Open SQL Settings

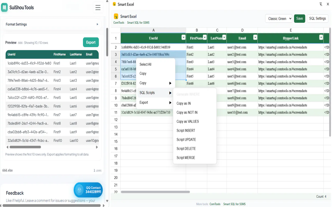317,18
